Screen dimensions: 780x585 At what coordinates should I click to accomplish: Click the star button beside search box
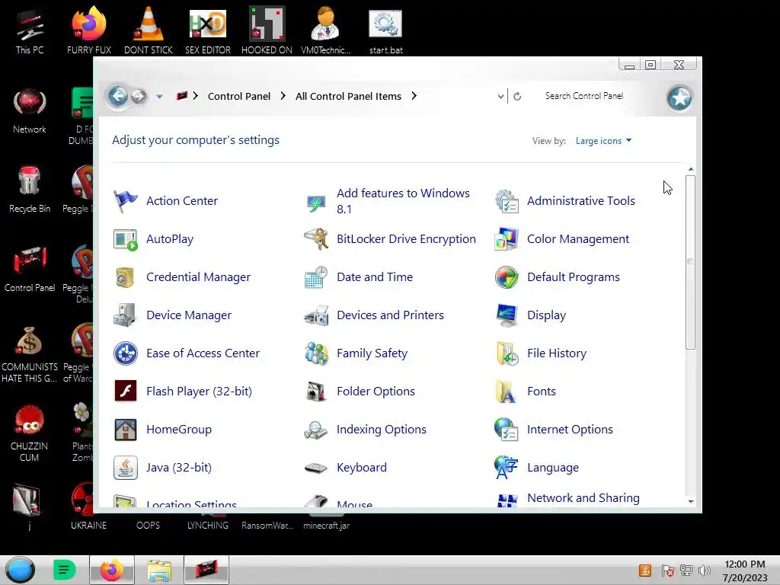click(679, 98)
